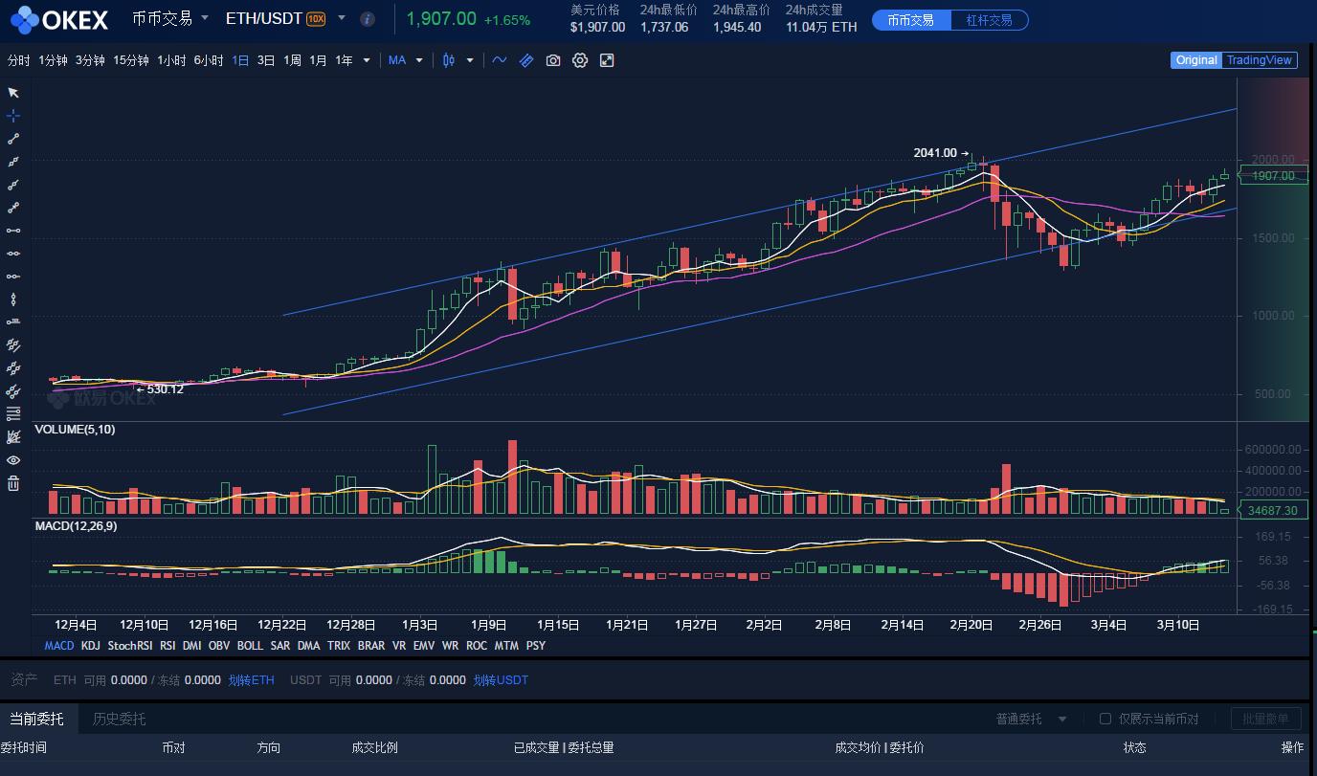The image size is (1317, 776).
Task: Delete all drawings with trash icon
Action: point(12,483)
